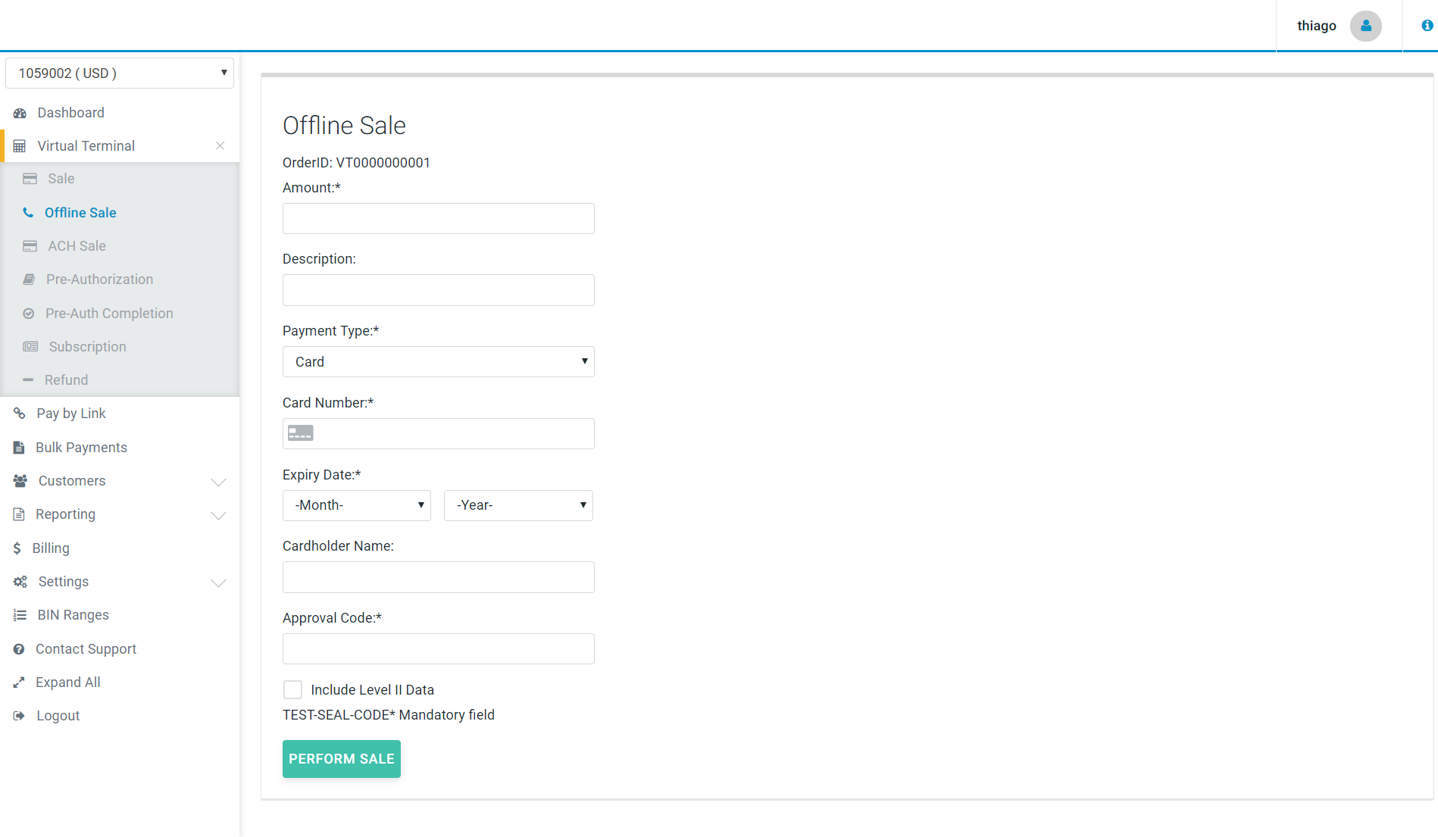1438x837 pixels.
Task: Open the BIN Ranges link
Action: click(x=73, y=615)
